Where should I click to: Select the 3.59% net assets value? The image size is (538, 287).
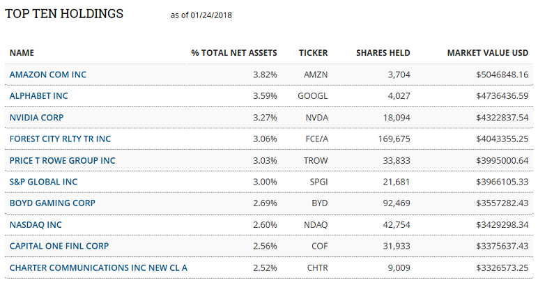point(265,95)
